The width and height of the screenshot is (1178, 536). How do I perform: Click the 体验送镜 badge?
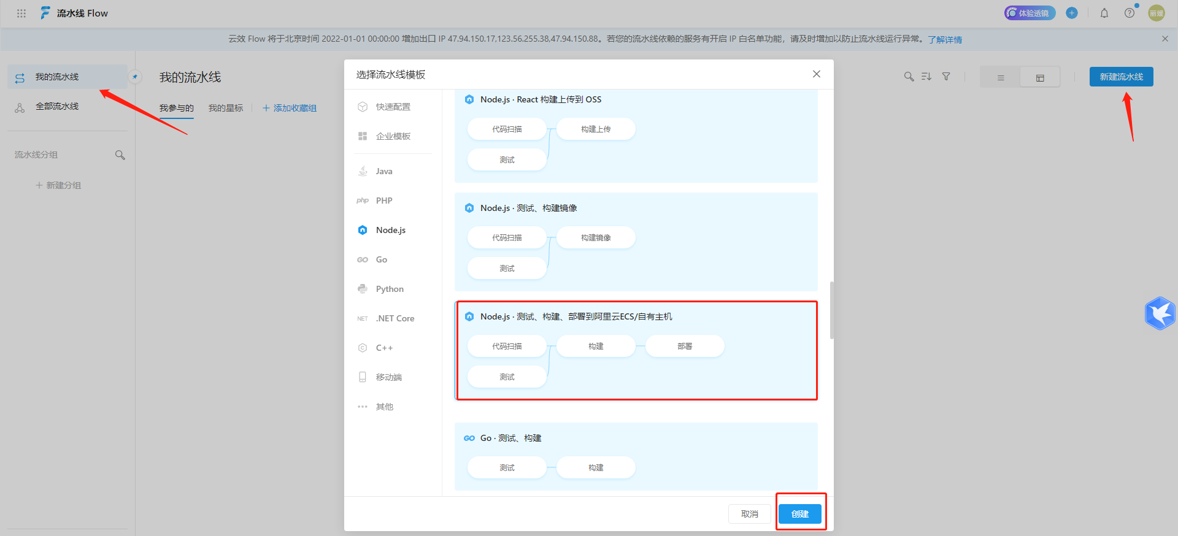pyautogui.click(x=1030, y=13)
